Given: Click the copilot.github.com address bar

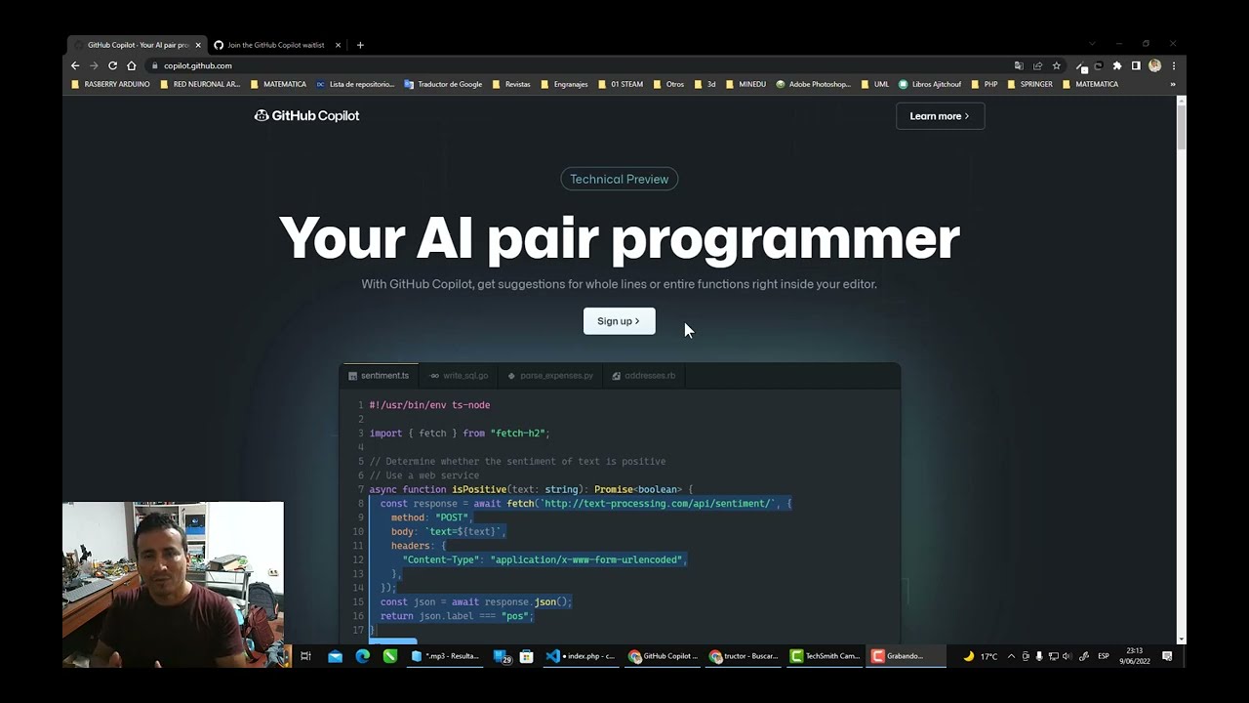Looking at the screenshot, I should [x=576, y=65].
